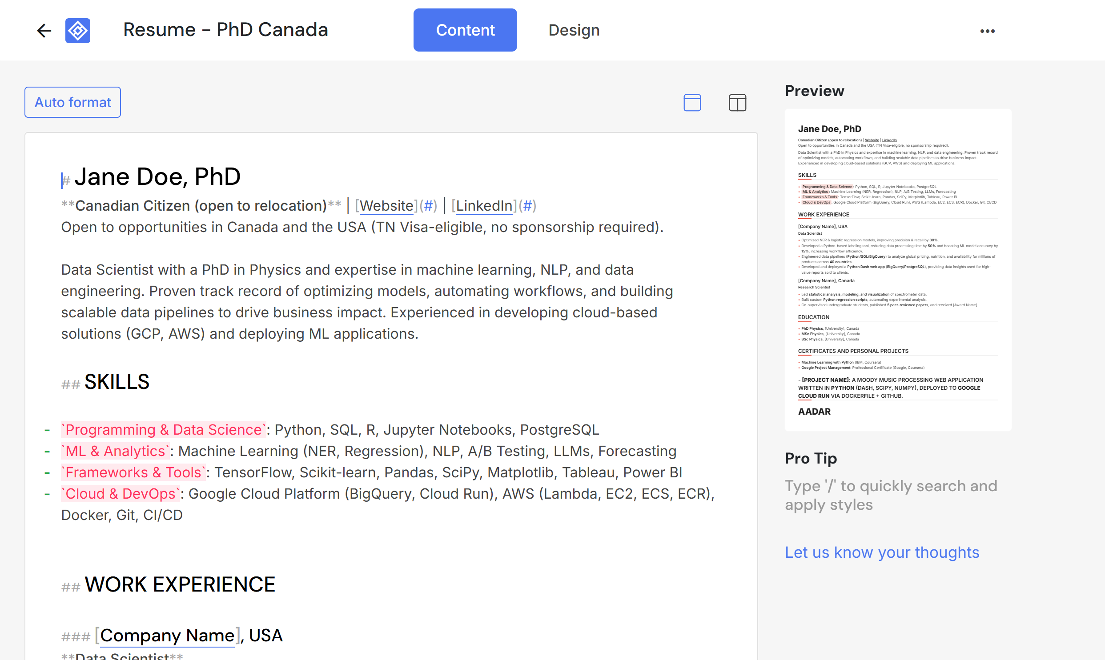
Task: Click the 'Jane Doe, PhD' heading in editor
Action: (x=157, y=176)
